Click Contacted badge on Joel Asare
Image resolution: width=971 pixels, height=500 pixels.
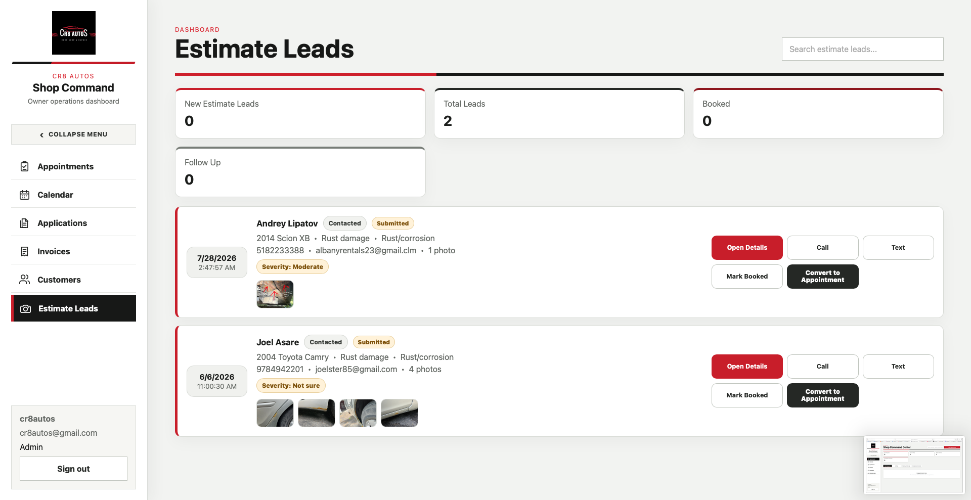(326, 342)
